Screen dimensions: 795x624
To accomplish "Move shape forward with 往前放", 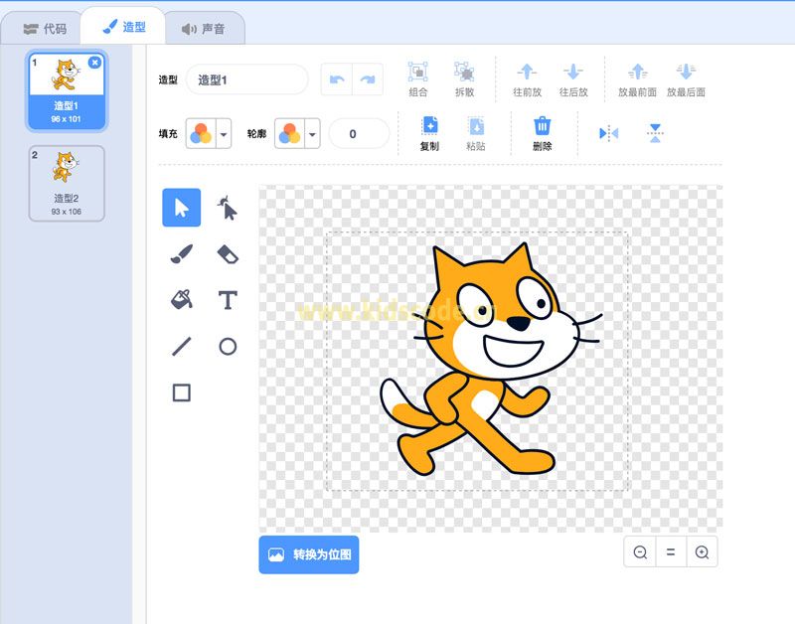I will pos(527,79).
